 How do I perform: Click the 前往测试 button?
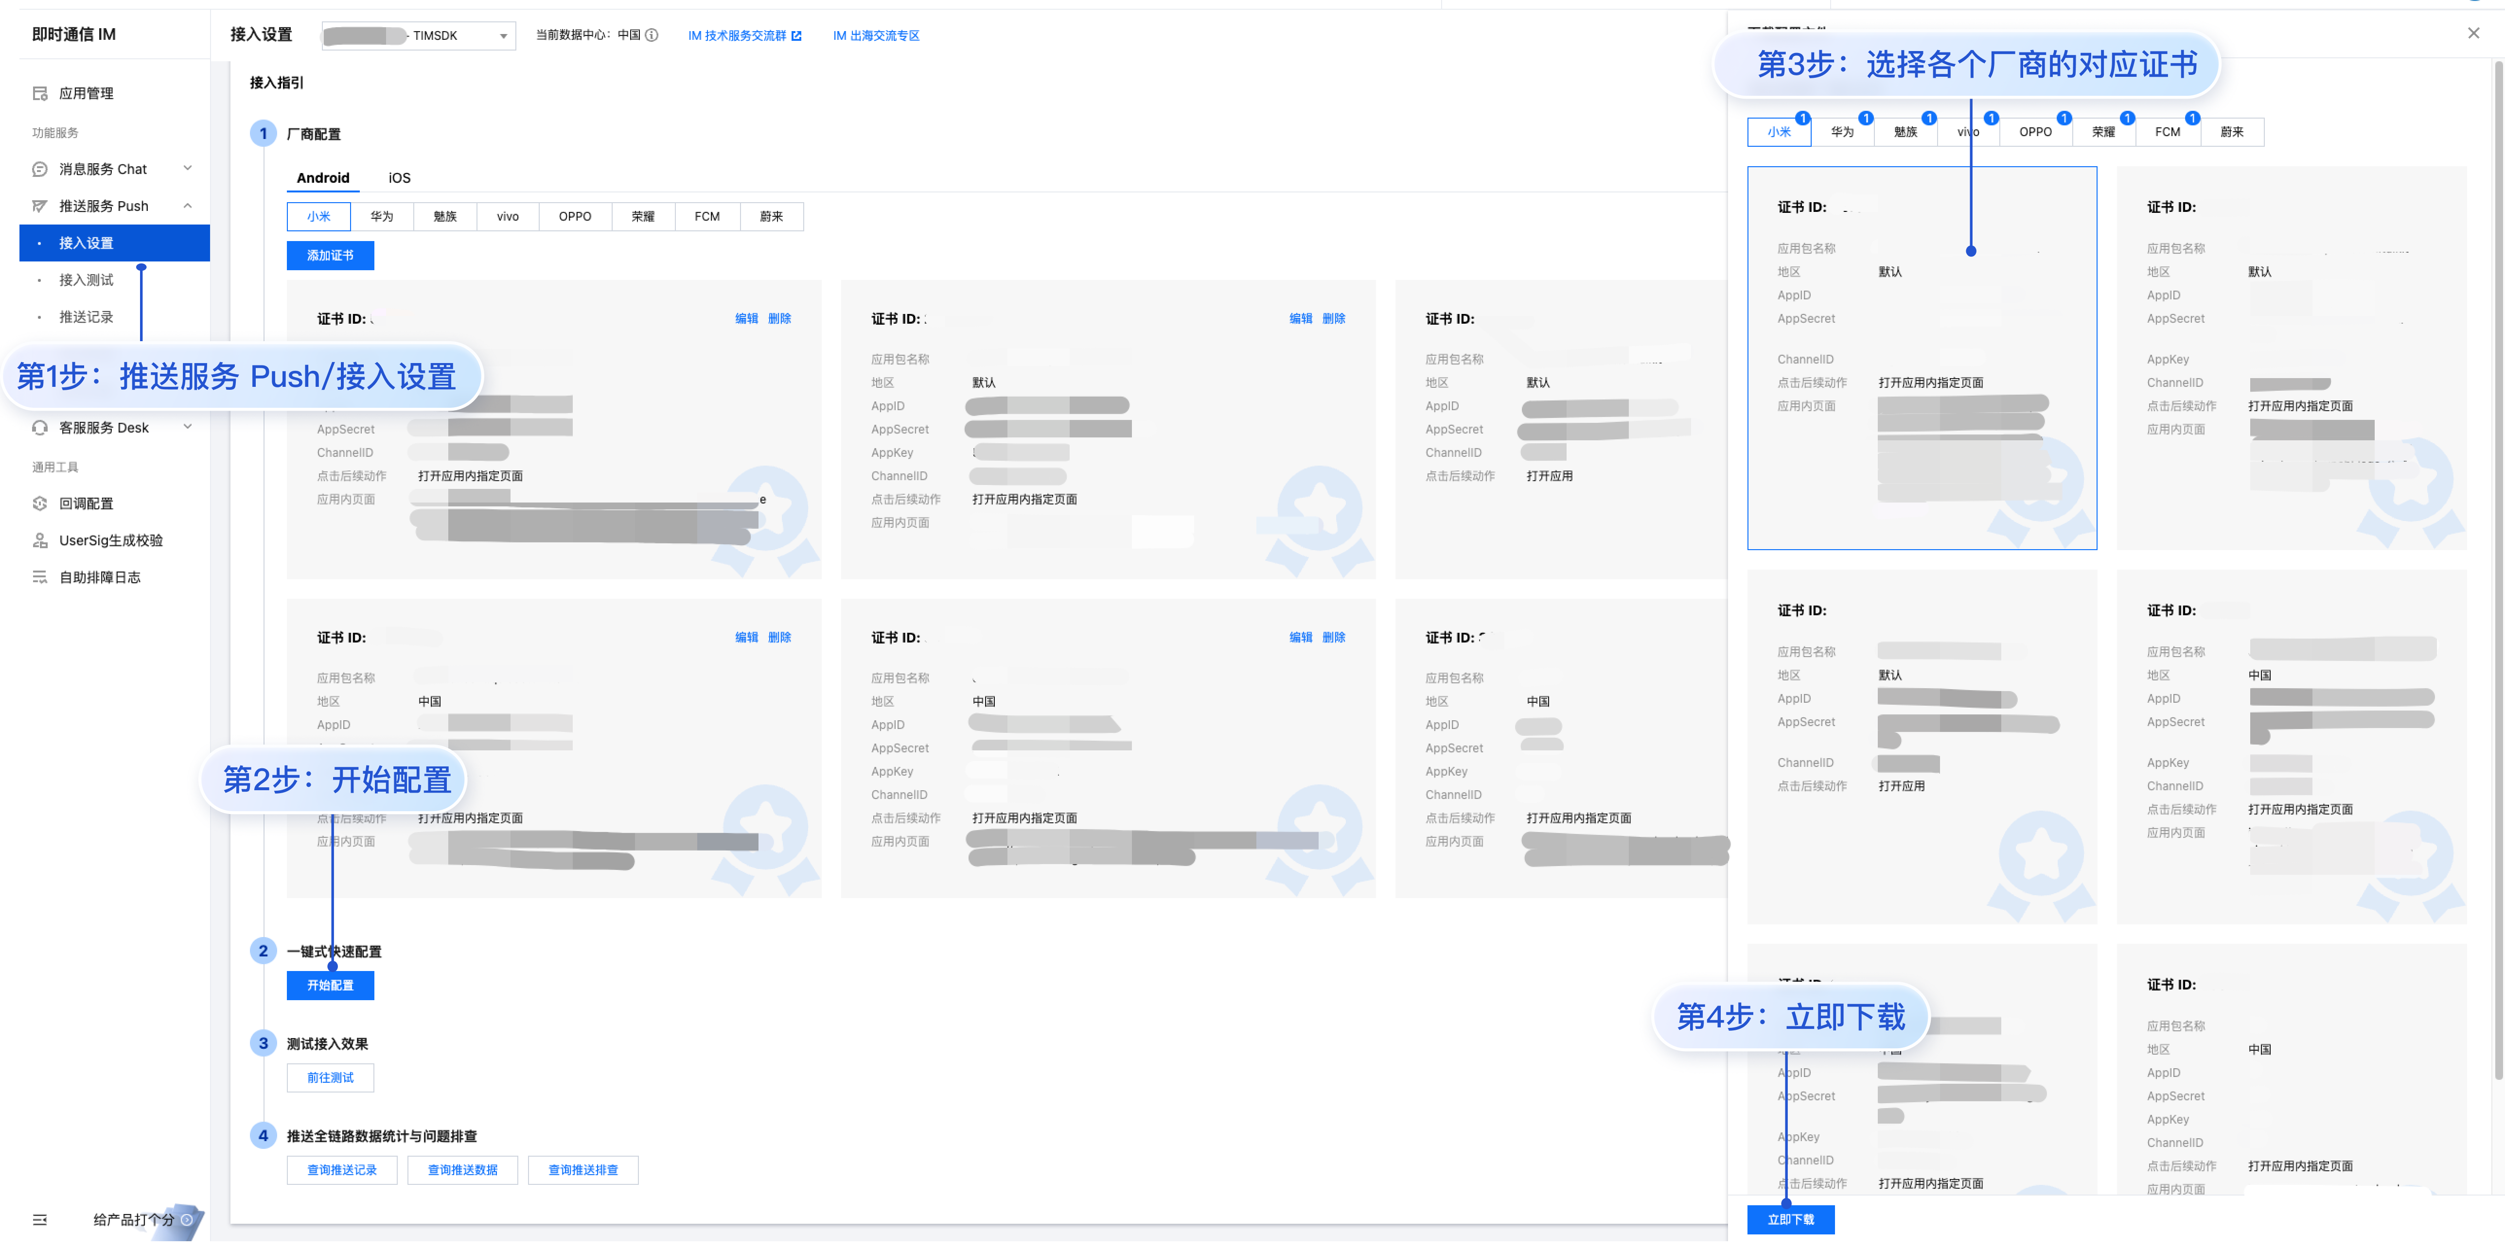coord(330,1078)
